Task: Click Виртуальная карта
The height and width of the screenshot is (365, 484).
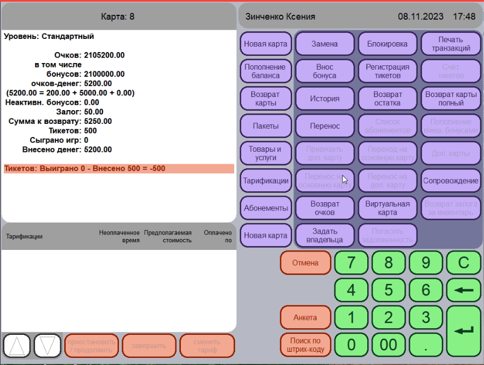Action: (388, 208)
